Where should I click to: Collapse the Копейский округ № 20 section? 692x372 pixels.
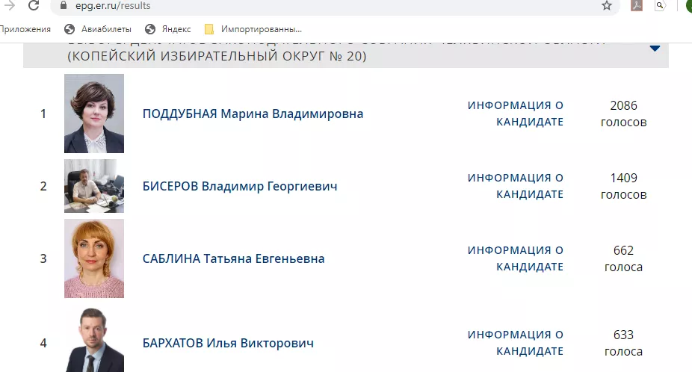point(655,48)
